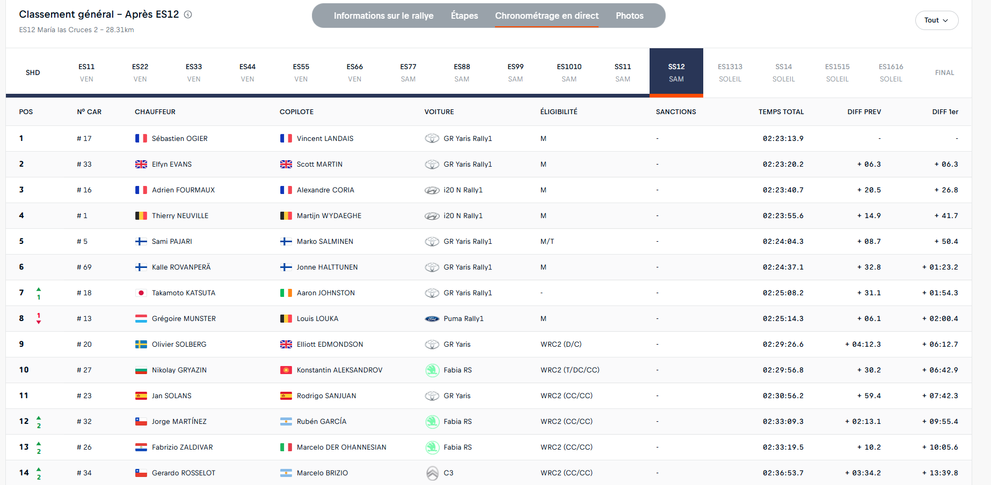
Task: Click the Toyota logo in Sébastien Ogier's row
Action: [x=432, y=138]
